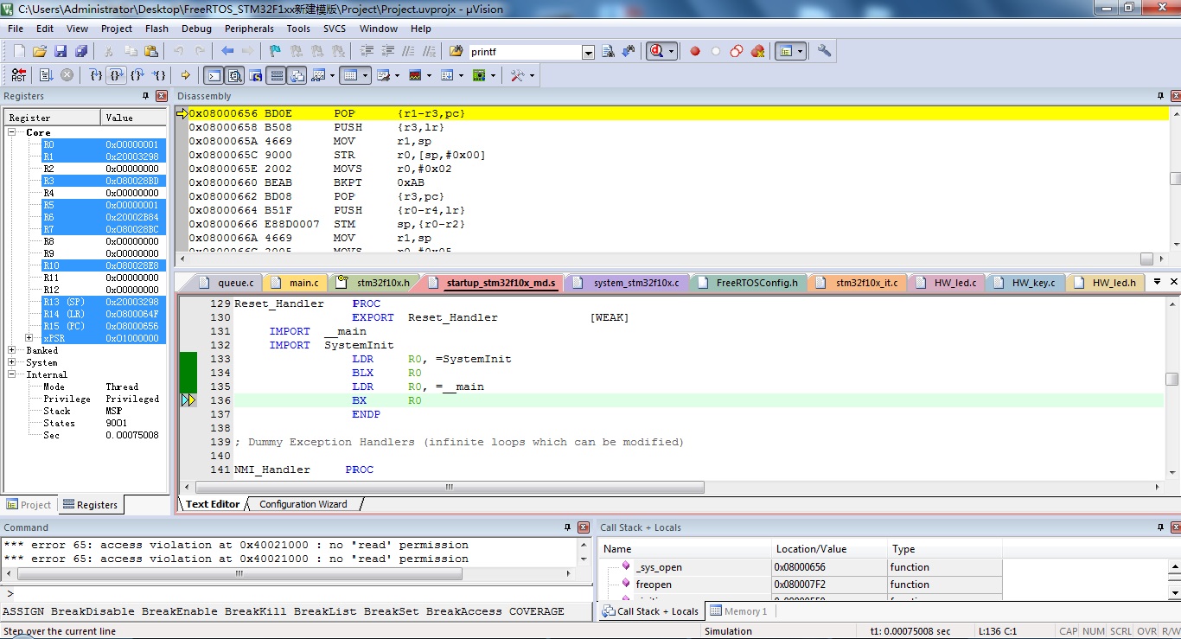Open the Peripherals menu
The height and width of the screenshot is (639, 1181).
tap(249, 29)
